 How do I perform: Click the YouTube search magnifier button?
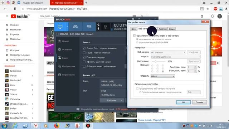[142, 15]
